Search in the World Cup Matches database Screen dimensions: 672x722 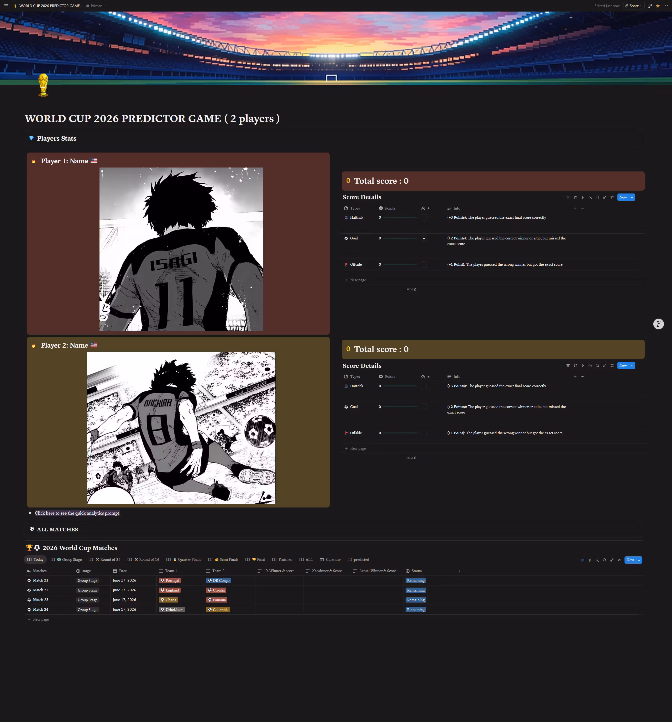605,560
